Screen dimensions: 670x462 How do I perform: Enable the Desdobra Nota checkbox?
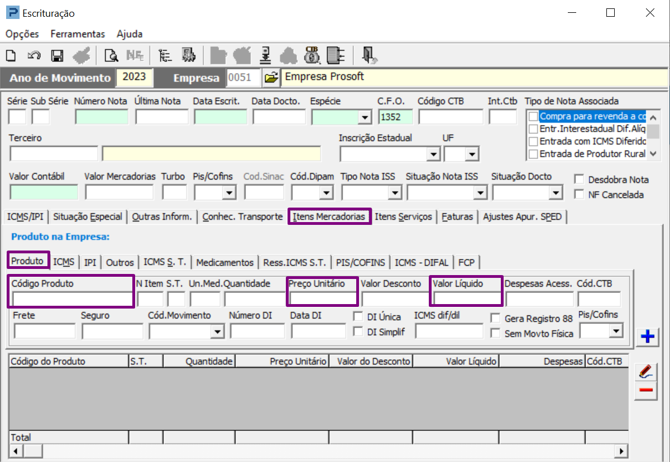click(x=579, y=180)
